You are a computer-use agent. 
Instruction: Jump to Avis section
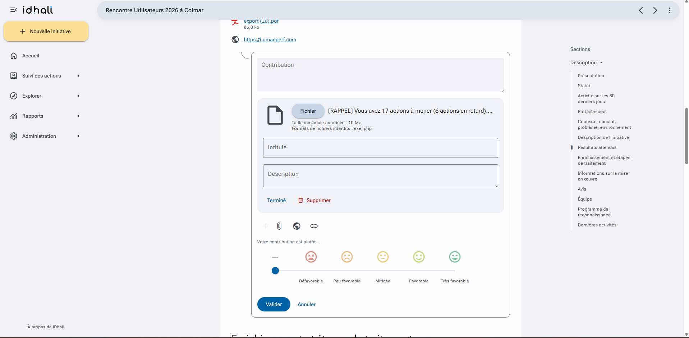tap(582, 189)
